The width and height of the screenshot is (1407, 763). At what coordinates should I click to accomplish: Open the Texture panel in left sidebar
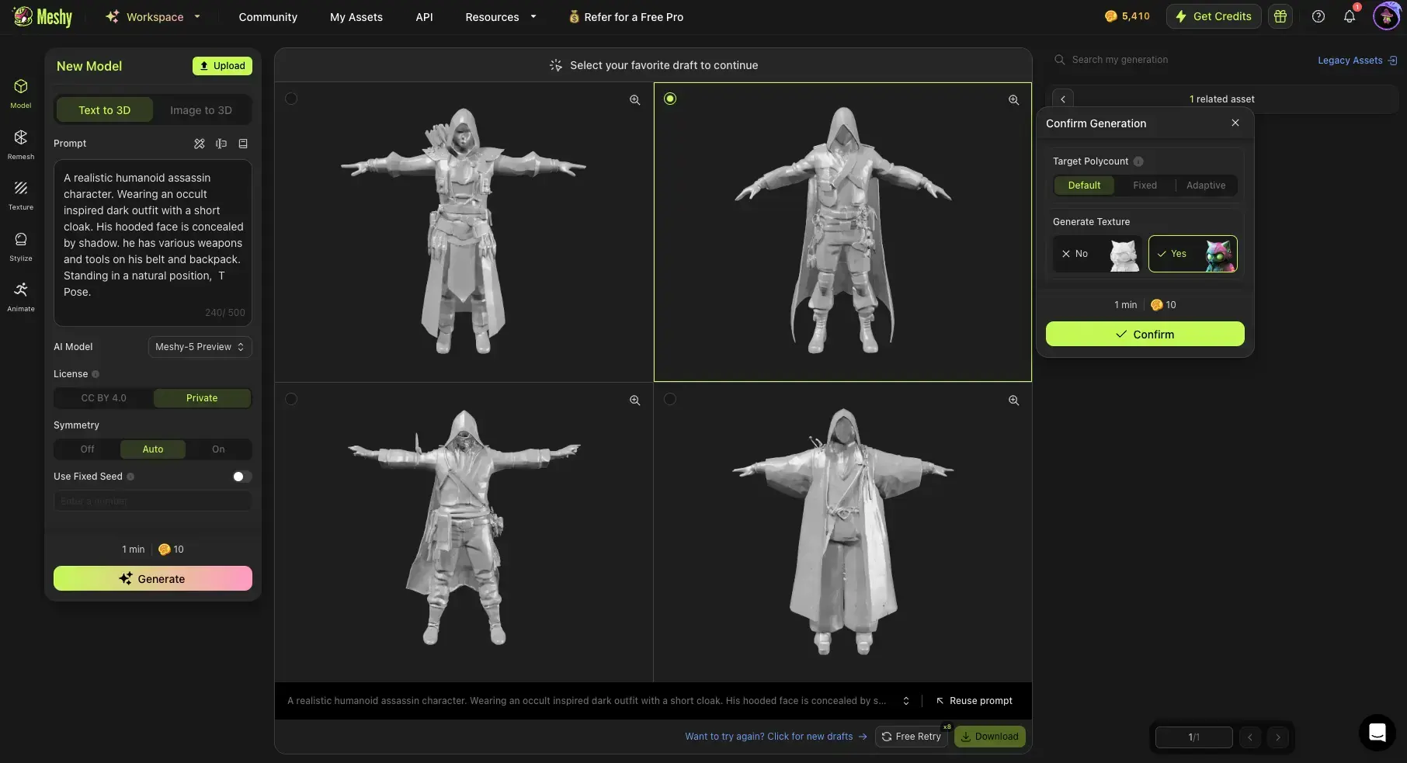(x=20, y=195)
